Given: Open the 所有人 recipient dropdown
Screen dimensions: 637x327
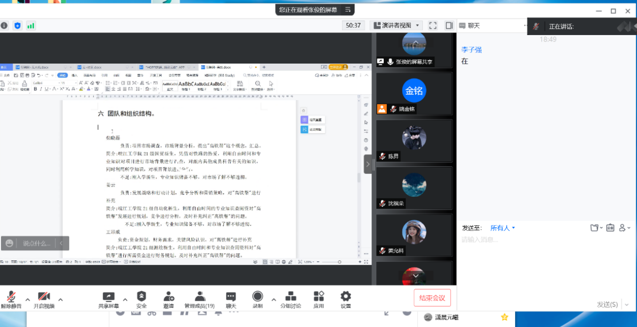Looking at the screenshot, I should coord(502,228).
